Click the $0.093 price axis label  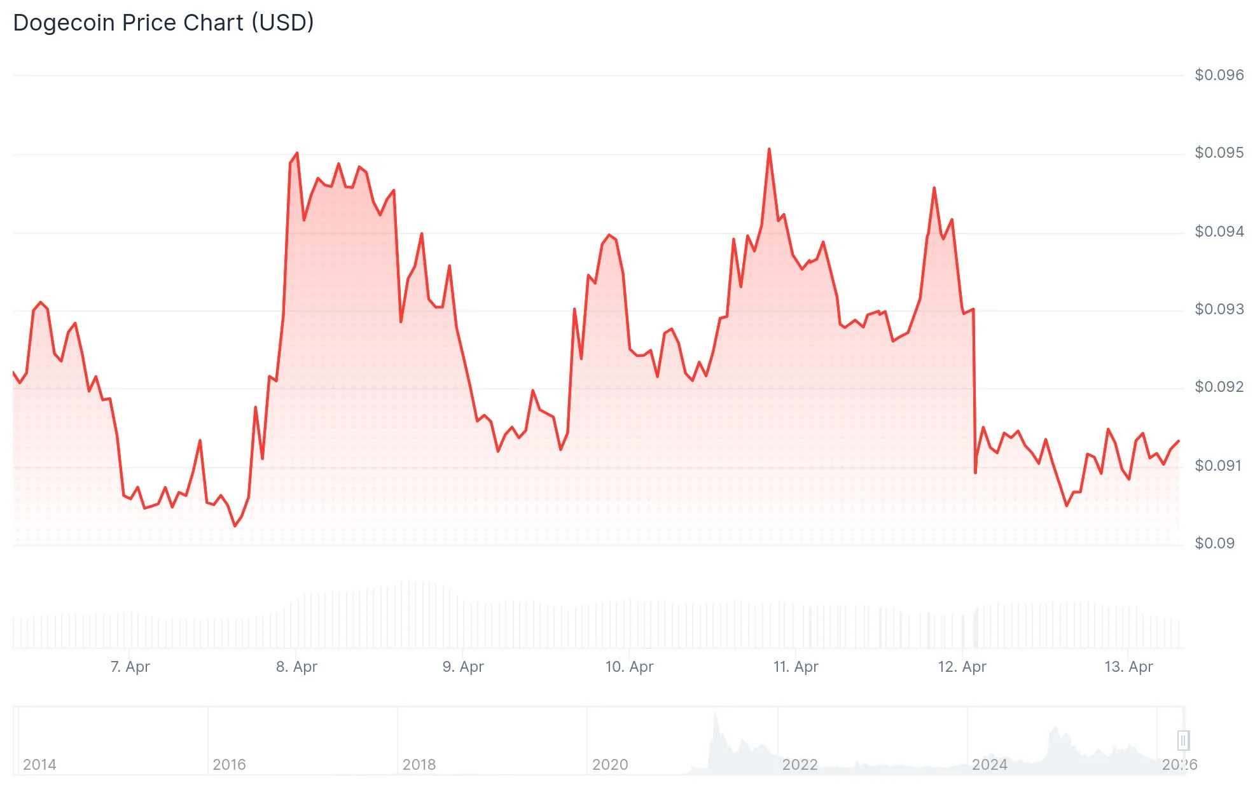(1219, 309)
